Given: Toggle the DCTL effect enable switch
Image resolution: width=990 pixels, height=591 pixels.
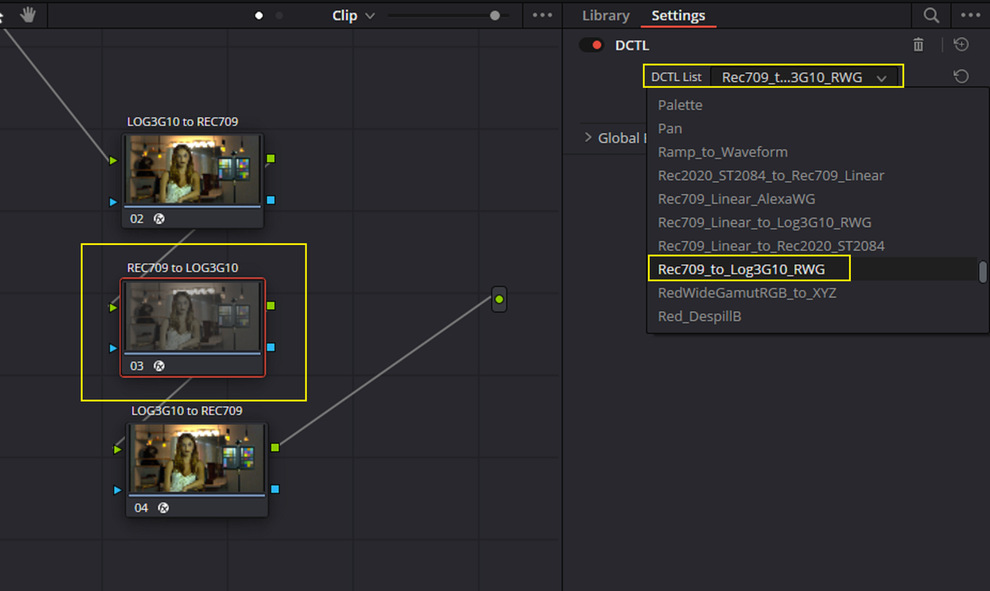Looking at the screenshot, I should pos(592,46).
